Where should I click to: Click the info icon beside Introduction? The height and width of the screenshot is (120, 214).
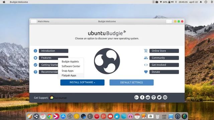coord(35,51)
